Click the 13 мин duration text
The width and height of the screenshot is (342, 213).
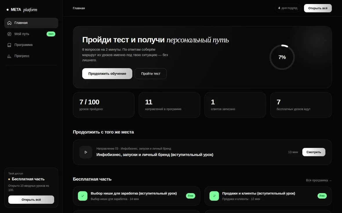click(x=293, y=152)
